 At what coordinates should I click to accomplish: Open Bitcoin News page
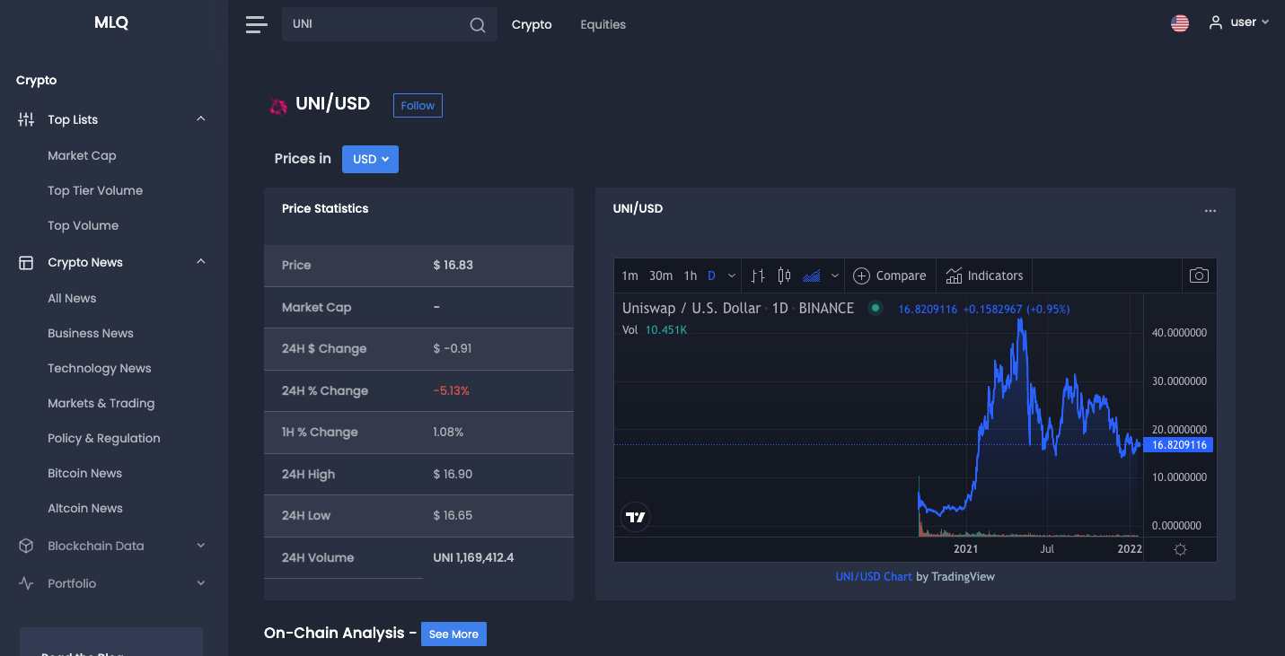coord(84,473)
